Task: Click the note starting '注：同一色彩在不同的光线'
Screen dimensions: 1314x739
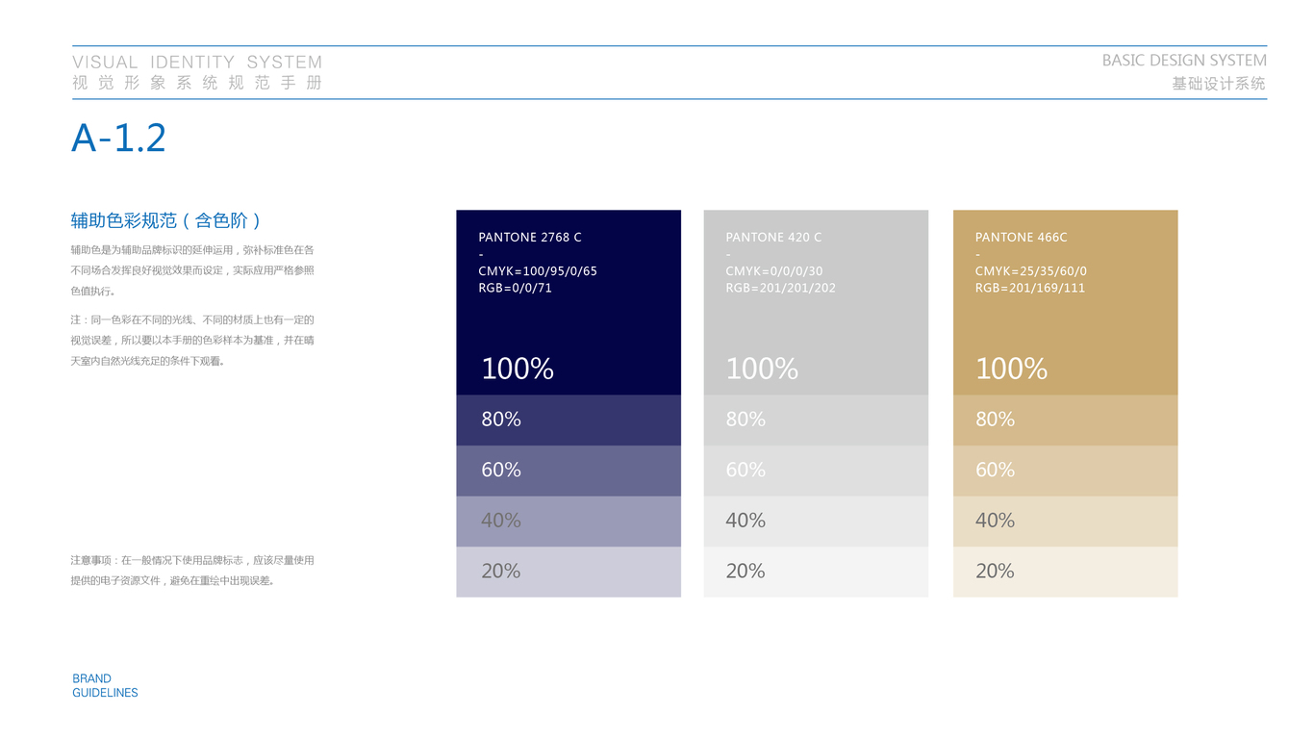Action: coord(192,340)
